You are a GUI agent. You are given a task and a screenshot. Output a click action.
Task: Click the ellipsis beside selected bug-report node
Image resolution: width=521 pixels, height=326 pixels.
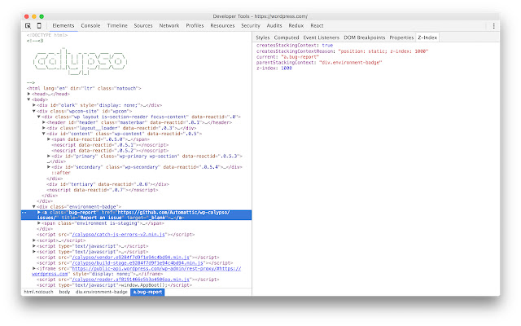pos(24,212)
